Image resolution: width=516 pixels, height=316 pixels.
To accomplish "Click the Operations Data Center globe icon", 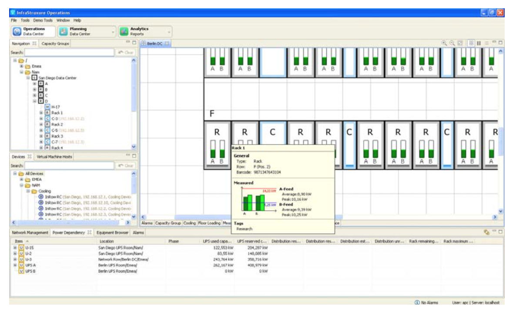I will (x=17, y=31).
